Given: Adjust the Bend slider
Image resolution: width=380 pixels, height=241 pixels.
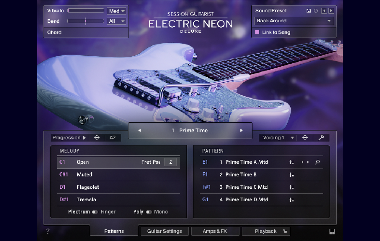Looking at the screenshot, I should coord(86,21).
